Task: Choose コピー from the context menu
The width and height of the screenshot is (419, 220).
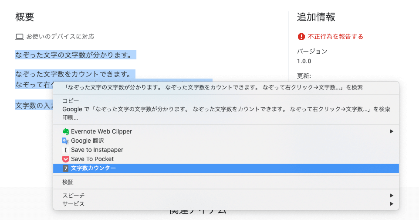Action: [226, 101]
